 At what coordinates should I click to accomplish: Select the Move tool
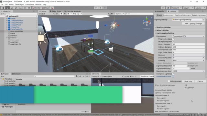coord(7,8)
